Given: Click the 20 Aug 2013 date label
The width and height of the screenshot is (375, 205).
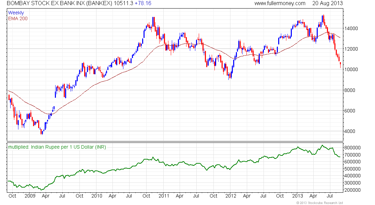Looking at the screenshot, I should click(328, 3).
